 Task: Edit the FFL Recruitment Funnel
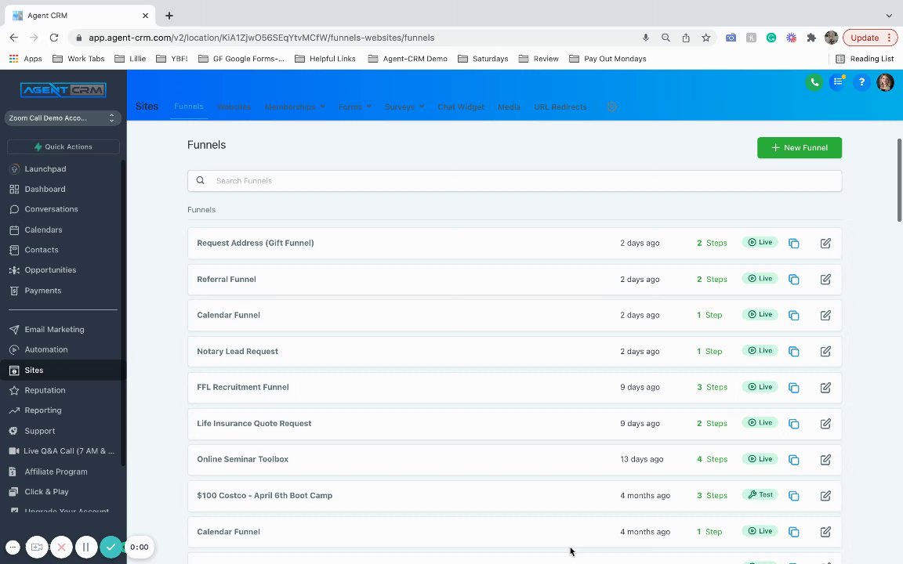(825, 388)
